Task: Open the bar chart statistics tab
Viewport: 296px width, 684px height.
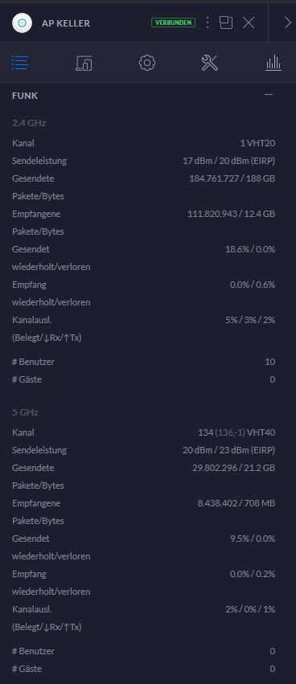Action: [x=273, y=63]
